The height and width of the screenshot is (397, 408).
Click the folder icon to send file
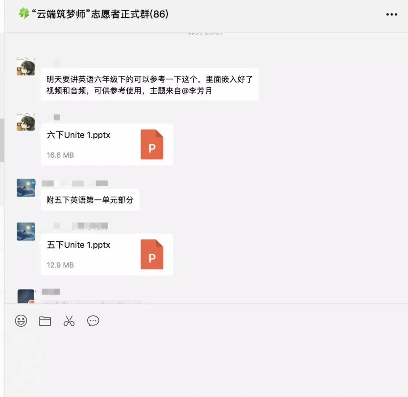45,321
